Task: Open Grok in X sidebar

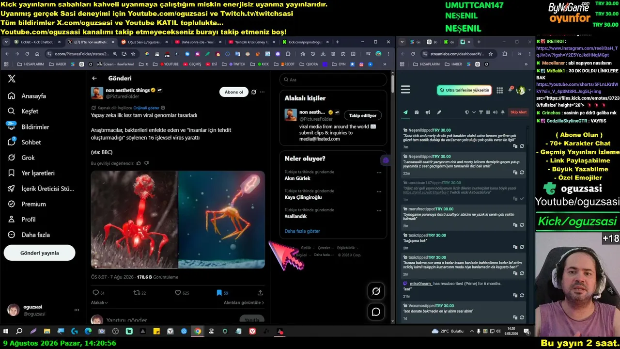Action: [x=22, y=158]
